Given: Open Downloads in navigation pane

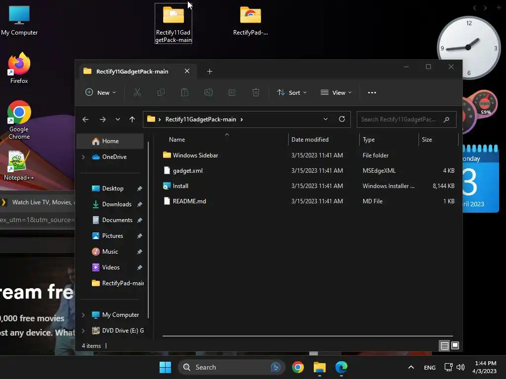Looking at the screenshot, I should pos(111,204).
